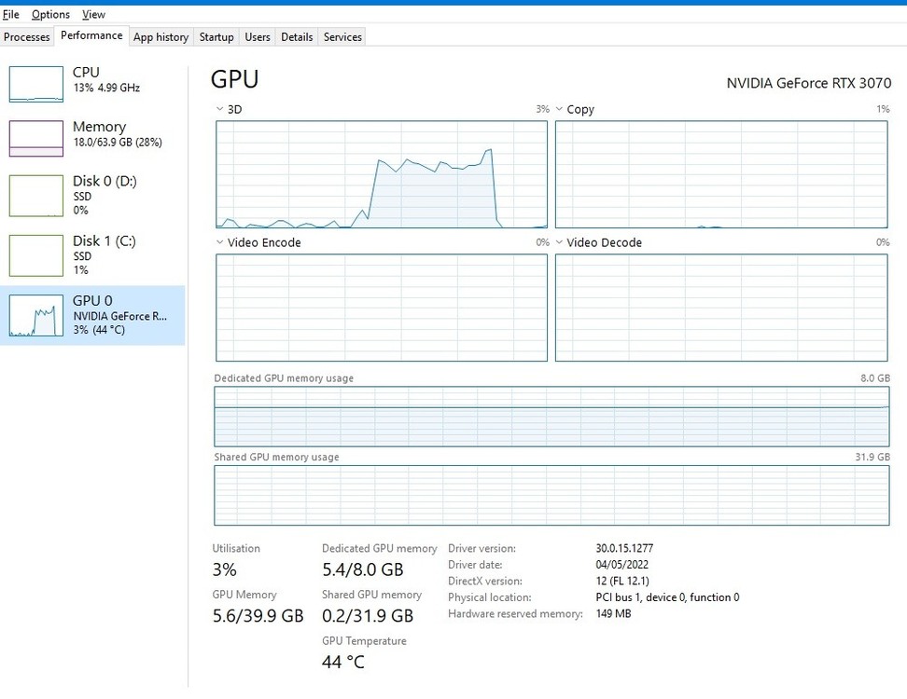Open the Video Decode graph dropdown
The image size is (907, 699).
560,243
